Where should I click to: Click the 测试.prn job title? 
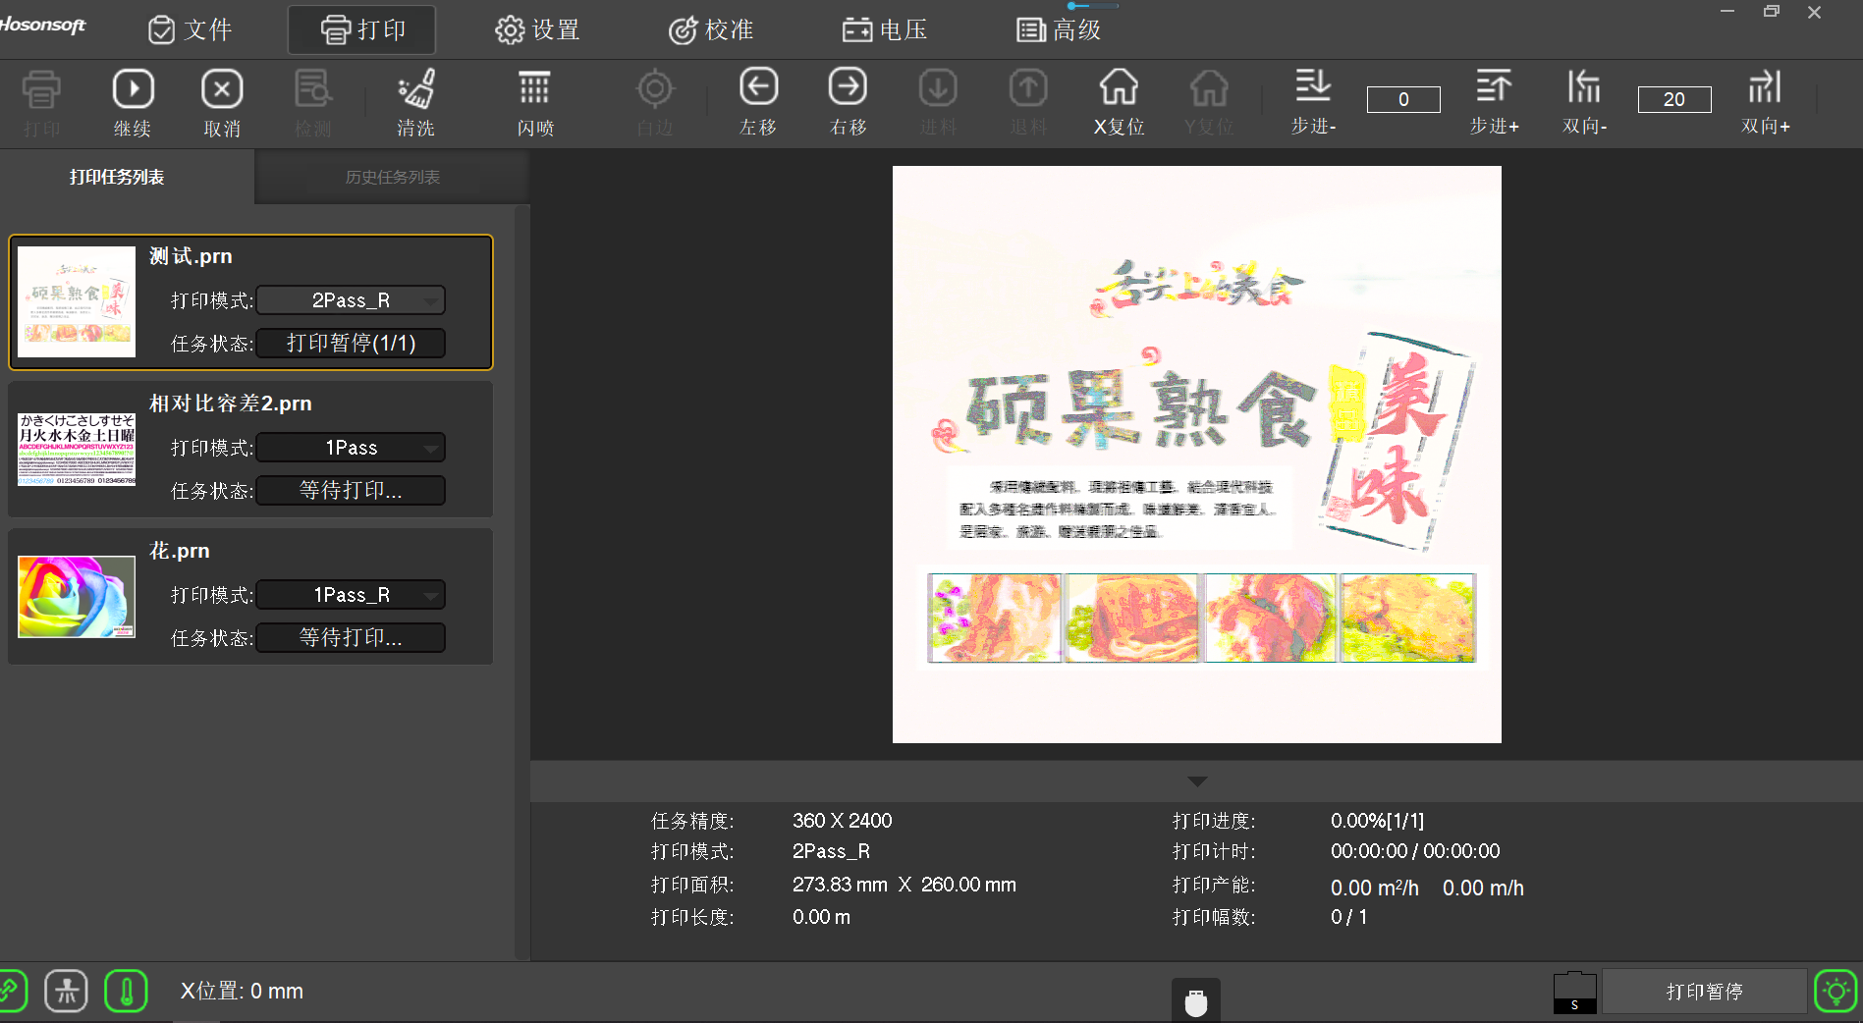tap(191, 256)
